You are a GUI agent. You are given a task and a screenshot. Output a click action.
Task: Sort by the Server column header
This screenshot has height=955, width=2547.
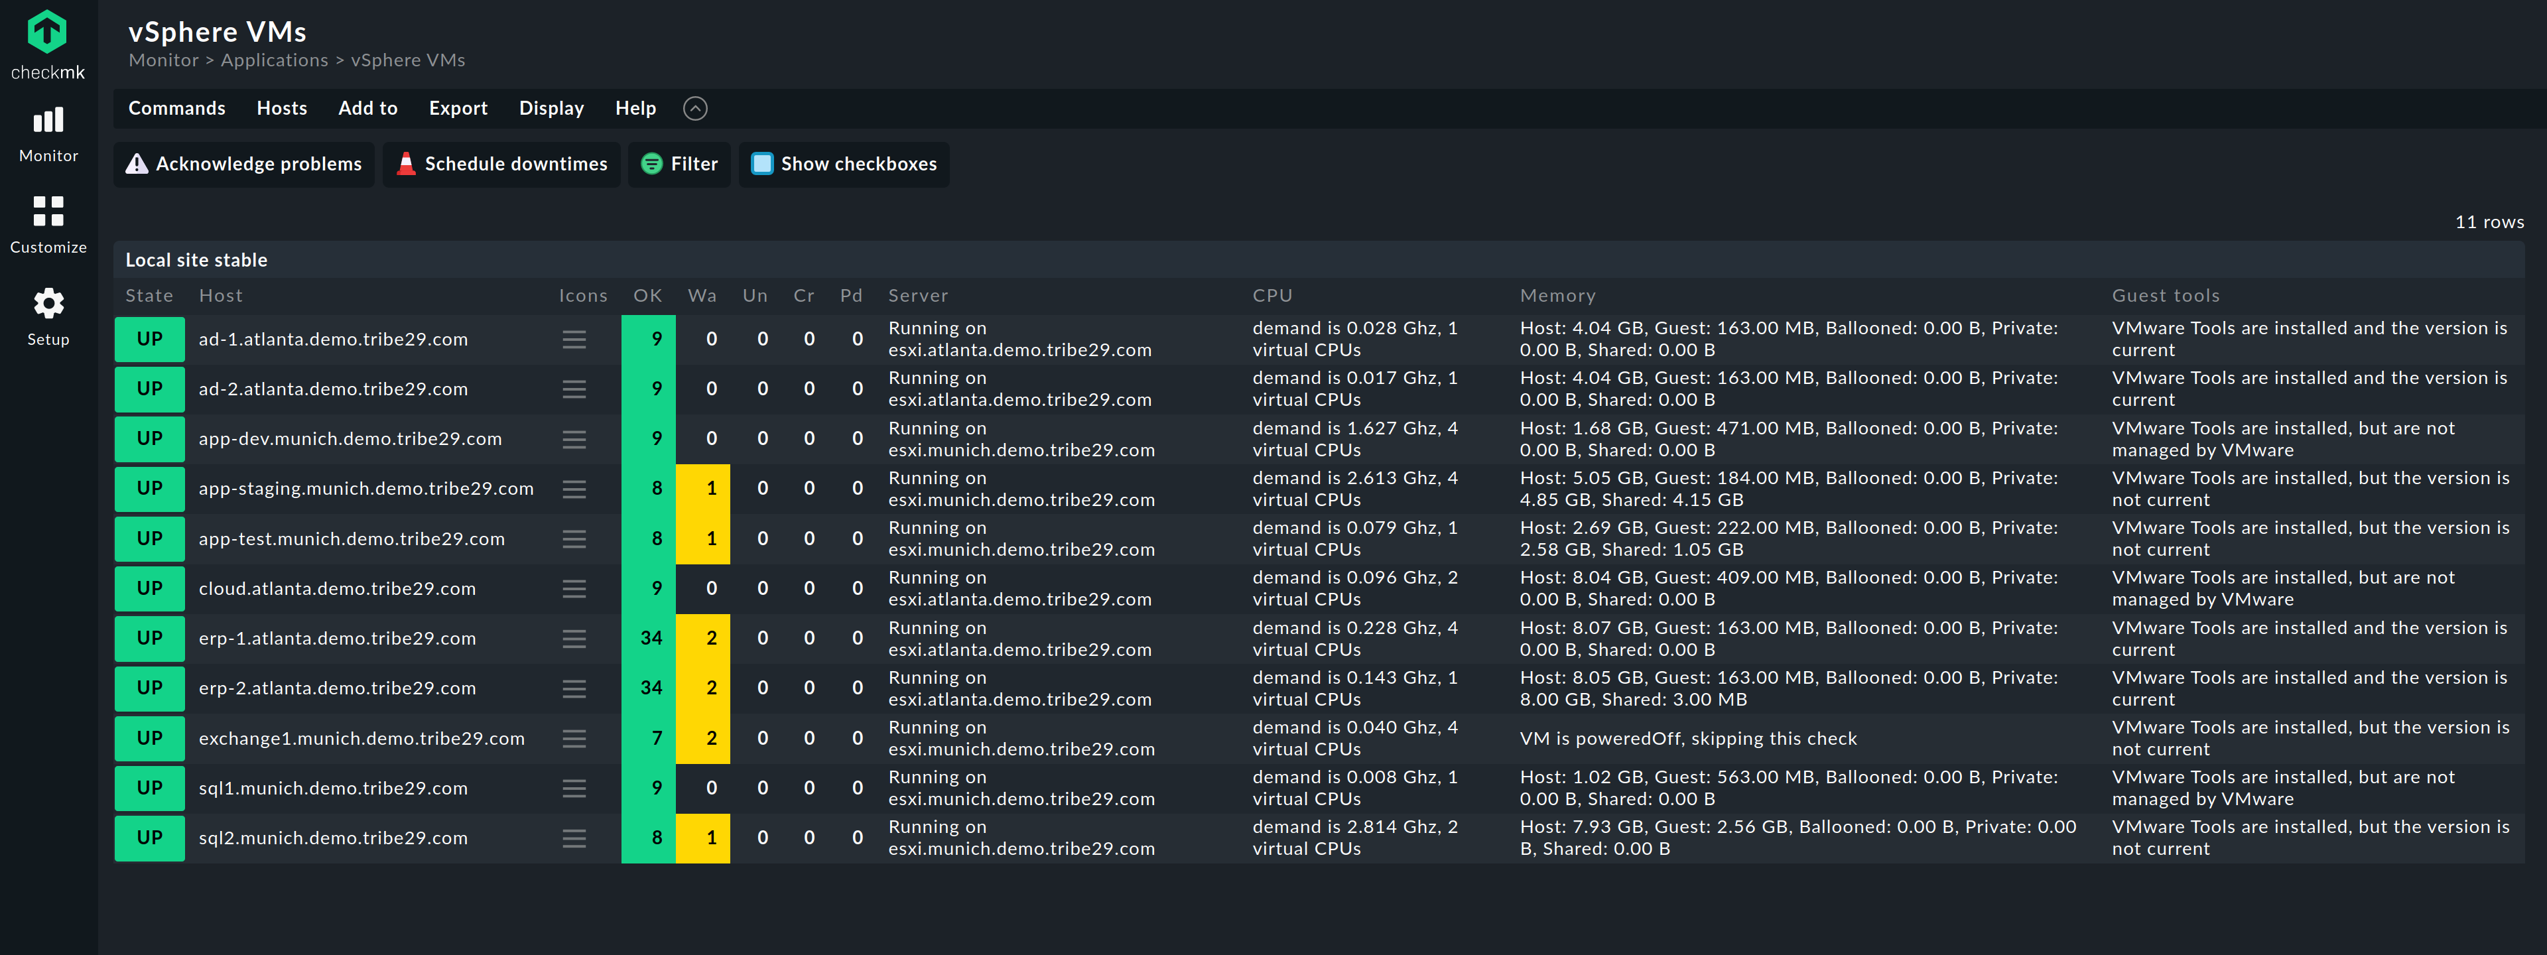917,296
